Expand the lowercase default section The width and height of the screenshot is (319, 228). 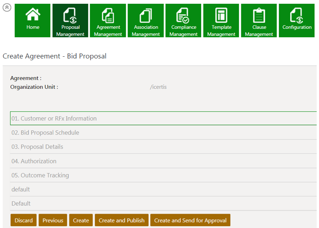click(20, 189)
